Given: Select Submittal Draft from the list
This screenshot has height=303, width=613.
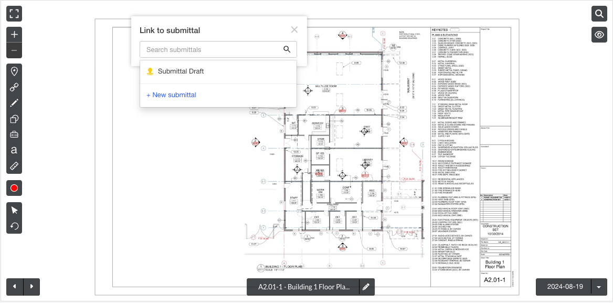Looking at the screenshot, I should click(x=181, y=71).
